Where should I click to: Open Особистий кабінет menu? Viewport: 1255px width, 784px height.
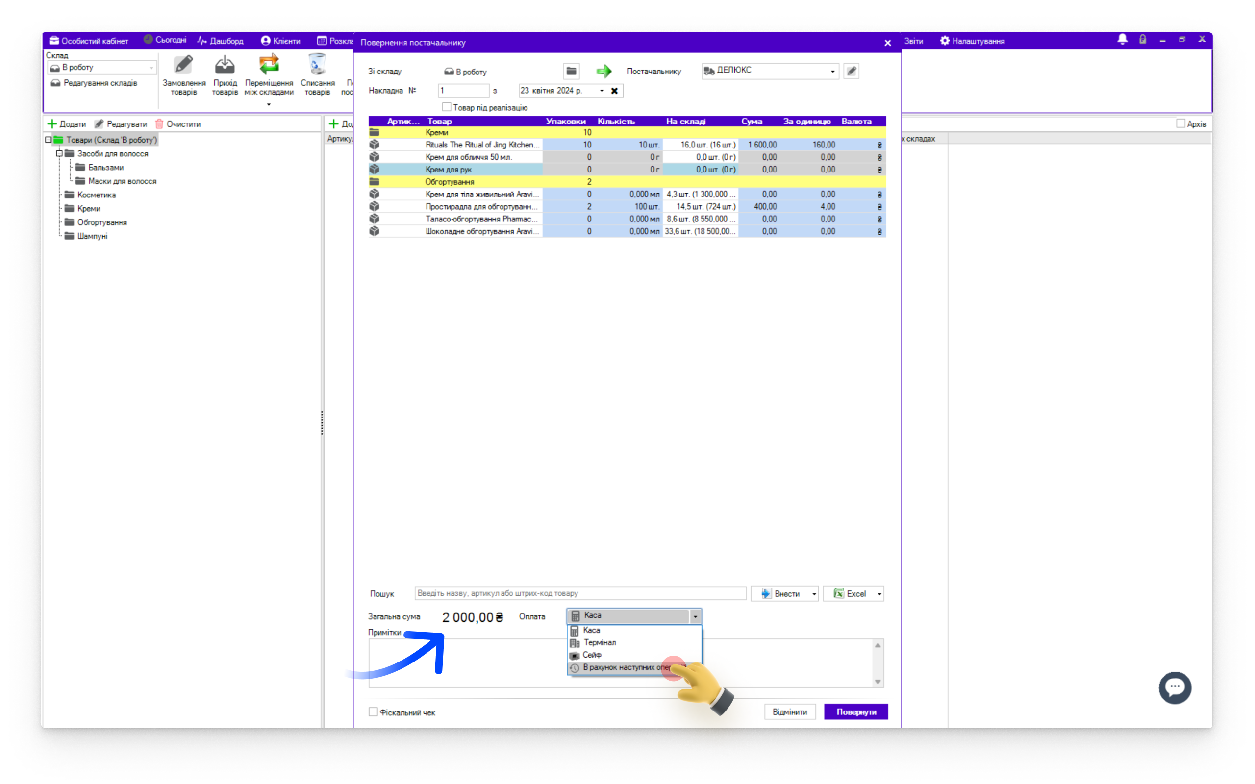click(89, 41)
